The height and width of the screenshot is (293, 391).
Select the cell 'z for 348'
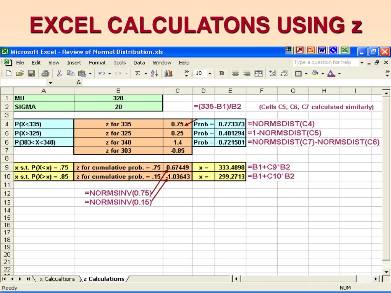click(118, 142)
